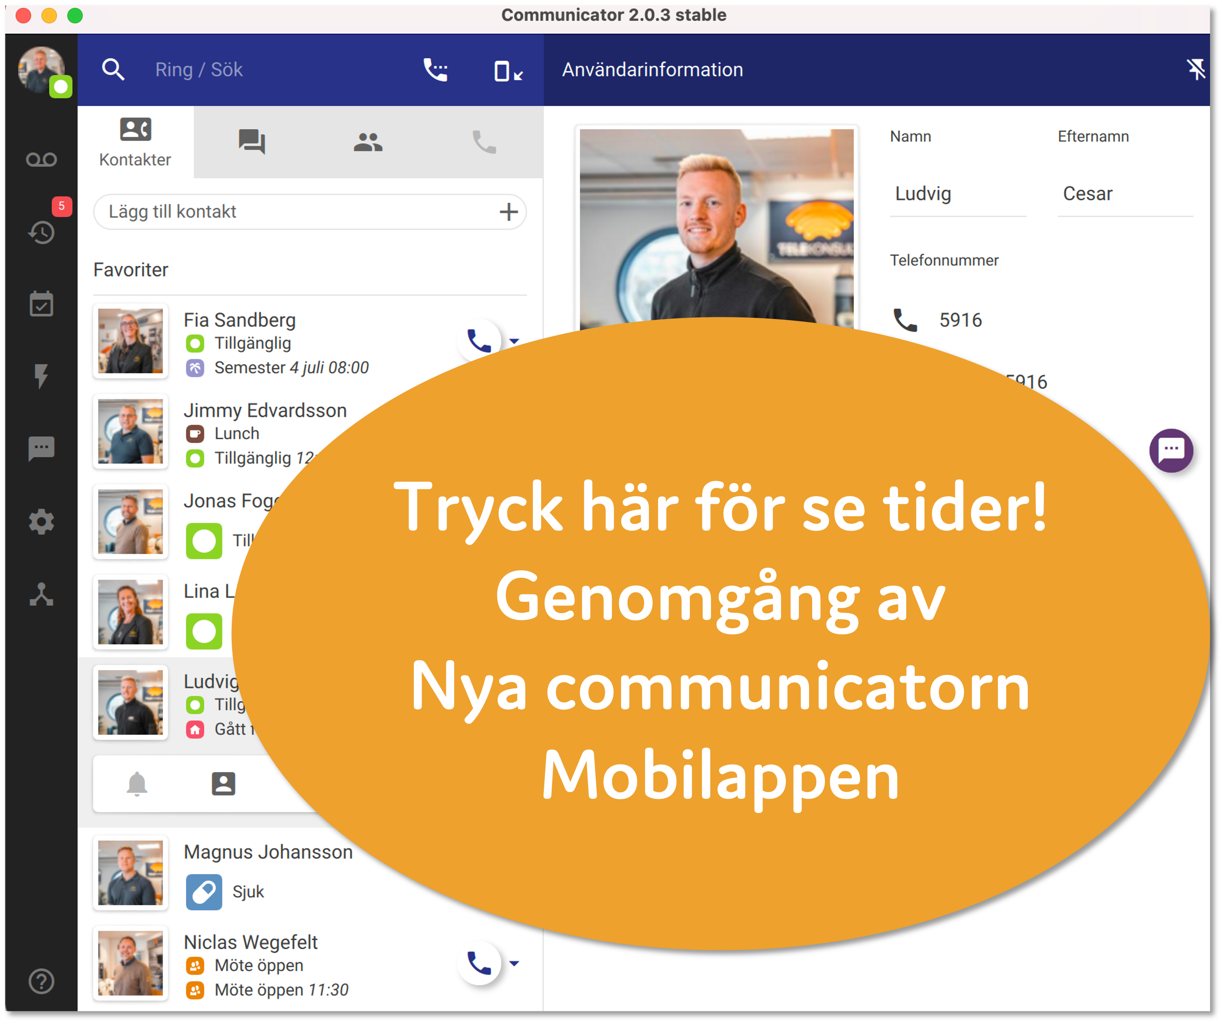The width and height of the screenshot is (1222, 1024).
Task: Click the Sjuk status icon
Action: click(x=204, y=892)
